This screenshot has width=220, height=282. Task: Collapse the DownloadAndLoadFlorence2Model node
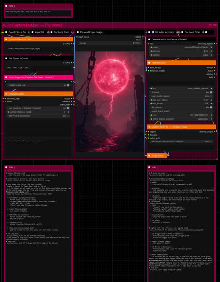click(x=149, y=39)
